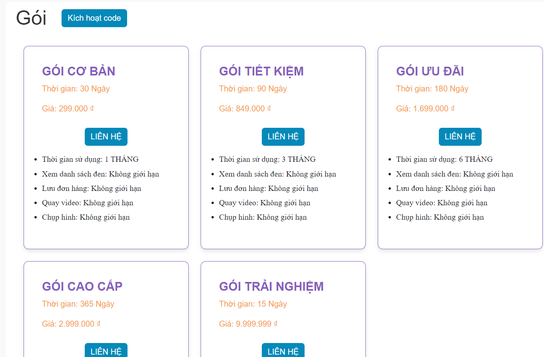544x357 pixels.
Task: Click LIÊN HỆ in the GÓI TRẢI NGHIỆM card
Action: tap(283, 350)
